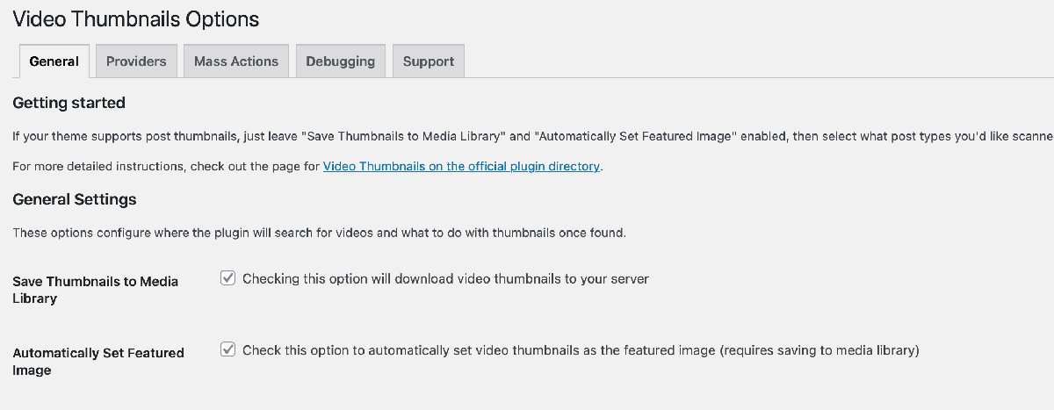Viewport: 1054px width, 410px height.
Task: Switch to the General tab
Action: tap(54, 61)
